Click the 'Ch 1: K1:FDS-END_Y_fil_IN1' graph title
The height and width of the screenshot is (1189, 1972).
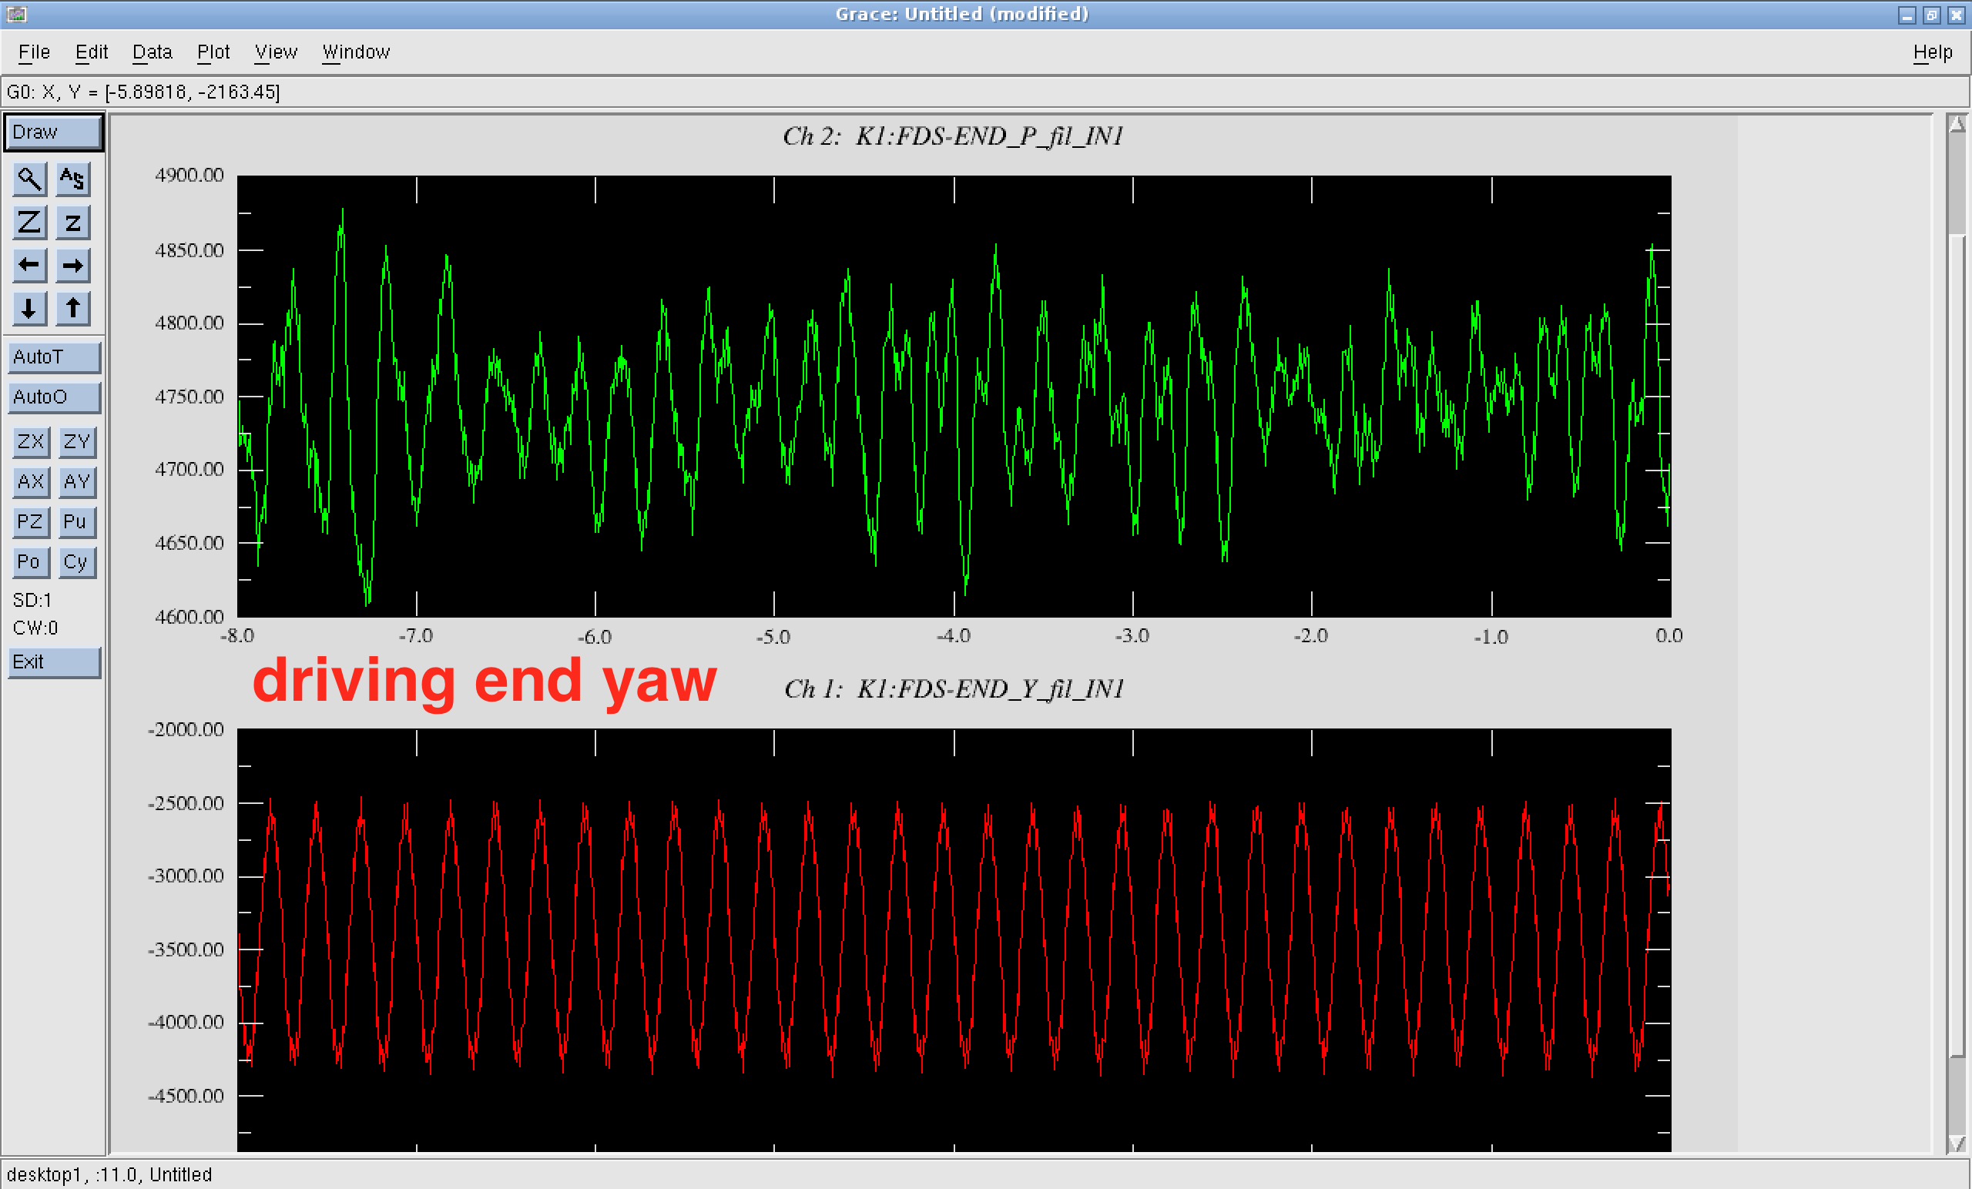tap(954, 689)
